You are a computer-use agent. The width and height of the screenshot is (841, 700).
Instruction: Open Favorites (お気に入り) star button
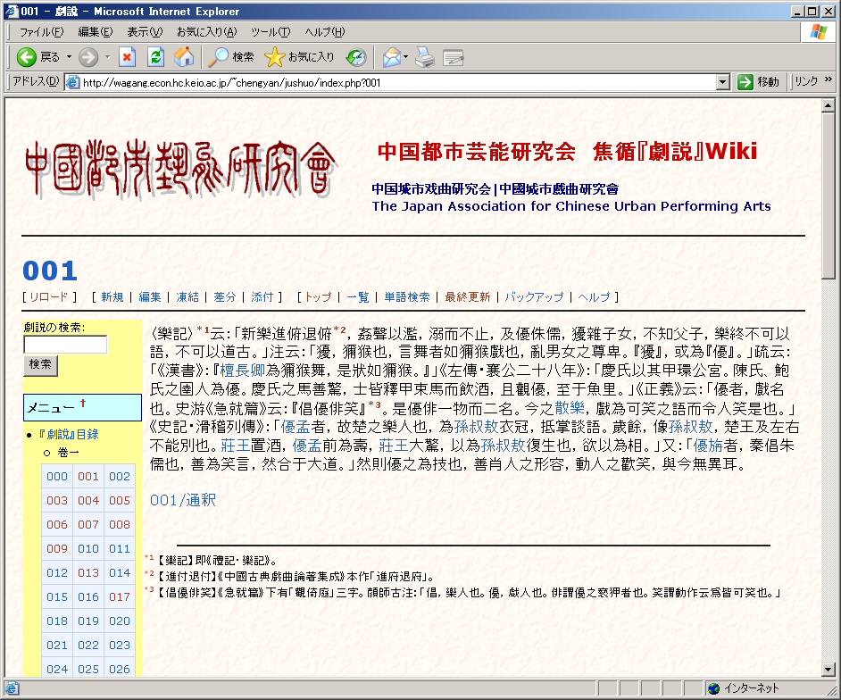click(300, 57)
